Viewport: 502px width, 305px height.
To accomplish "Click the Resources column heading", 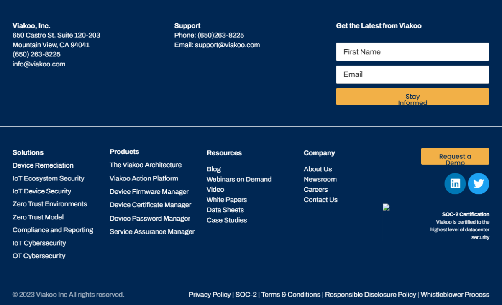I will pos(224,153).
